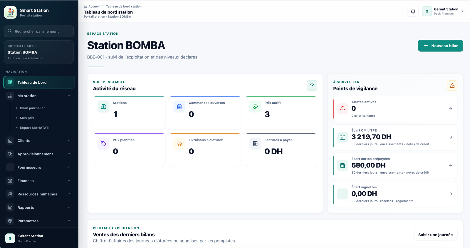Select Tableau de bord in navigation

coord(39,83)
